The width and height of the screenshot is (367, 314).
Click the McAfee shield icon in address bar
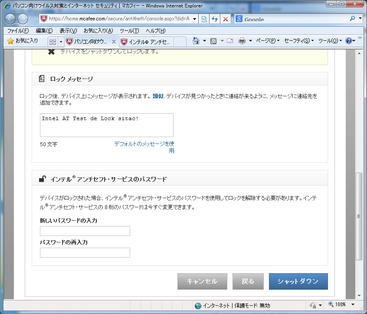43,19
